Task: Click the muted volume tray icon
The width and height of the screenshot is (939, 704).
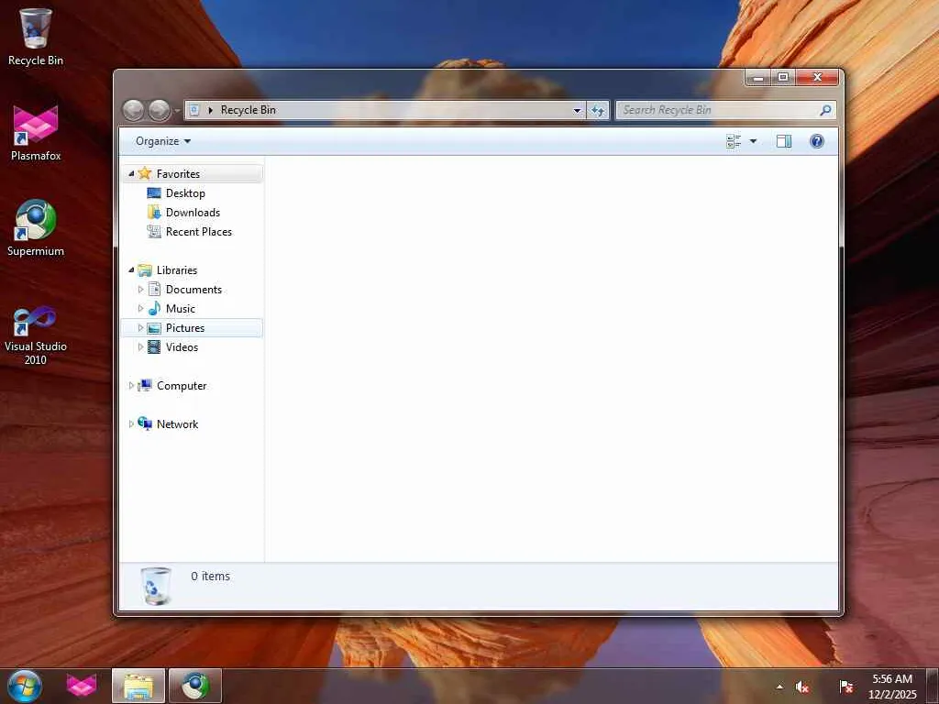Action: pos(802,687)
